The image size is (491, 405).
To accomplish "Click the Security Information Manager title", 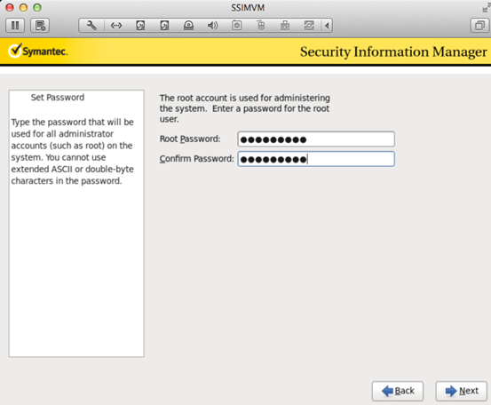I will coord(393,52).
